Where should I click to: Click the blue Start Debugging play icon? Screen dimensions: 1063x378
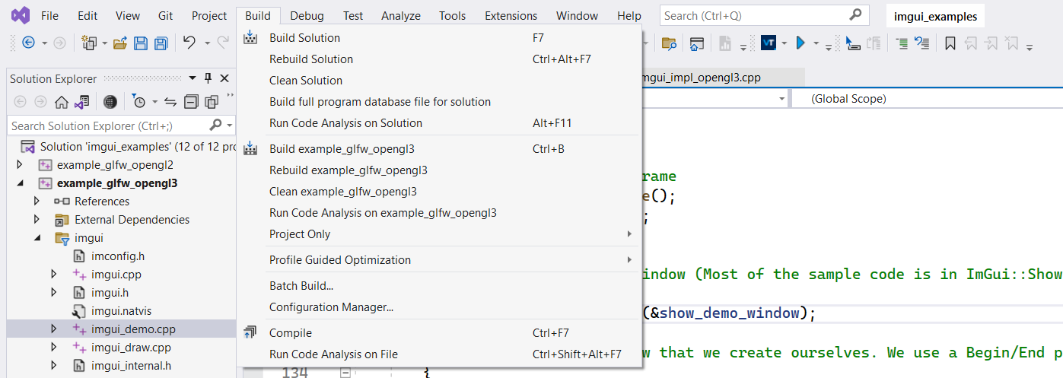click(800, 43)
